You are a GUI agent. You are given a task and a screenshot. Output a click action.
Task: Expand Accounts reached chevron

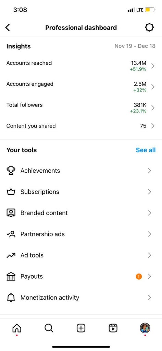point(153,66)
